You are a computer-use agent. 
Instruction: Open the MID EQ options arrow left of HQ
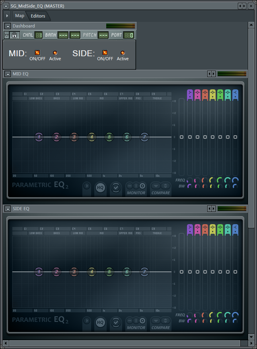click(x=87, y=186)
